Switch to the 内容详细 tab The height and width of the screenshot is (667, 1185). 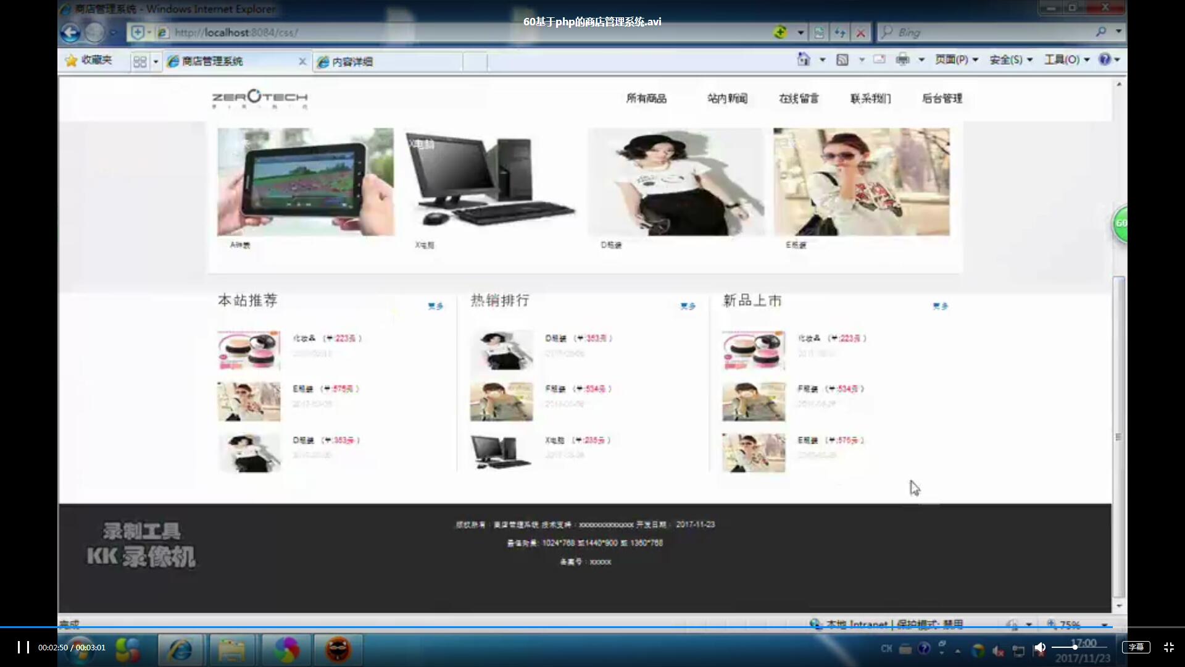388,61
